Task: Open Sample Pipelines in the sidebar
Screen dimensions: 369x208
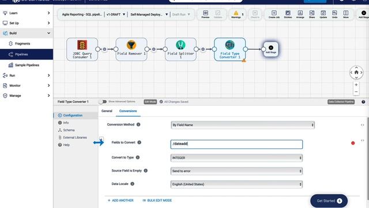Action: pyautogui.click(x=27, y=65)
